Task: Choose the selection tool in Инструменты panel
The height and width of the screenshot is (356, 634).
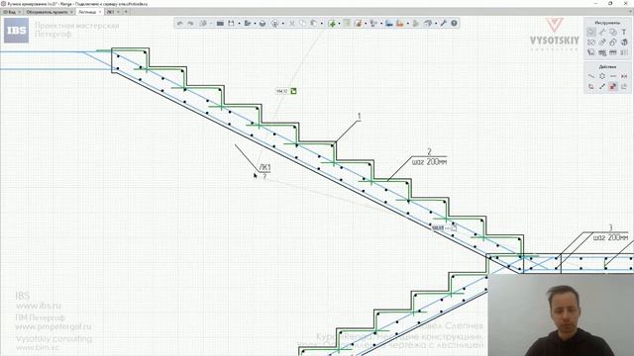Action: coord(591,32)
